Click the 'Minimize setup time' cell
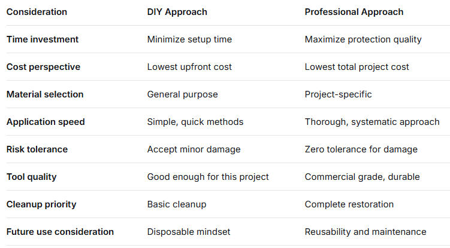 189,39
